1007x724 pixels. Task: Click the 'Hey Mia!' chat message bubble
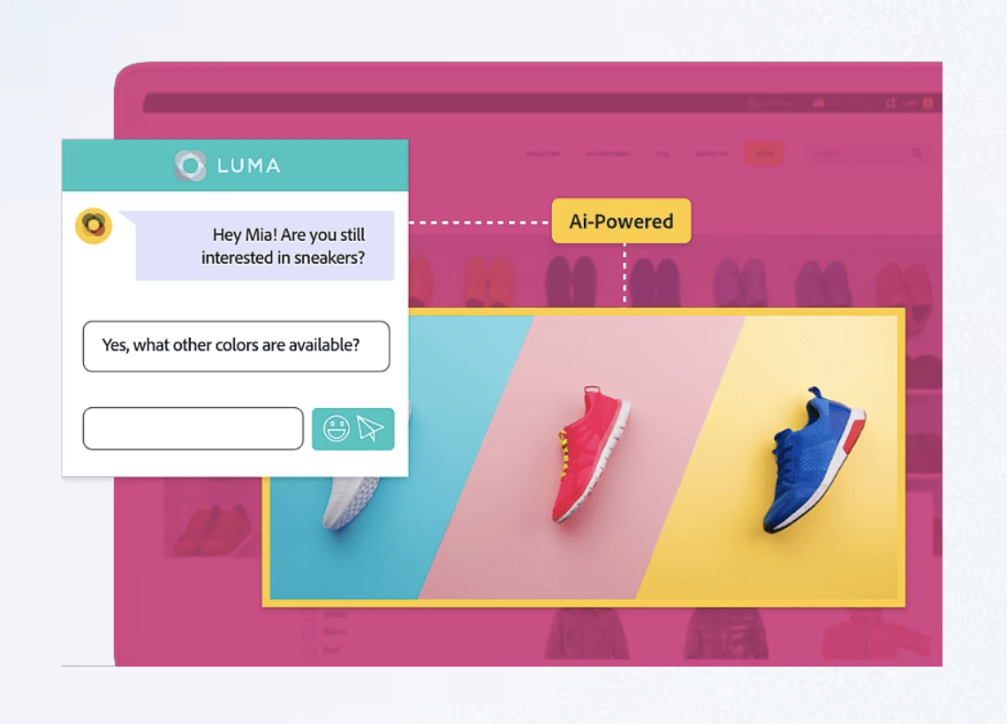[265, 245]
